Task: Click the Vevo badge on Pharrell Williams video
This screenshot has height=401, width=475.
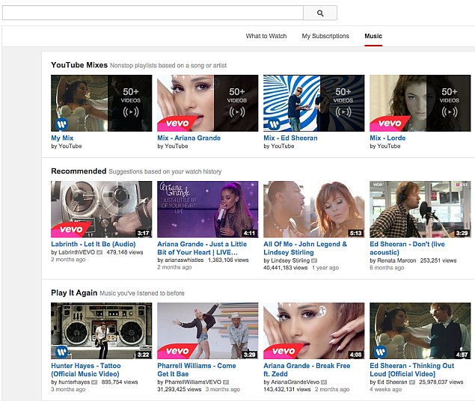Action: pos(177,351)
